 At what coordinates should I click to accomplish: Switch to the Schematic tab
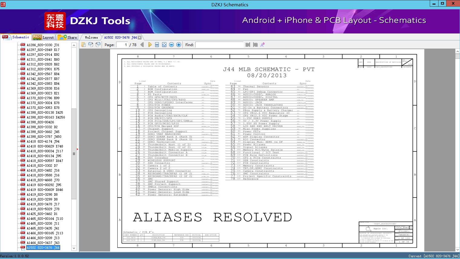pos(16,37)
